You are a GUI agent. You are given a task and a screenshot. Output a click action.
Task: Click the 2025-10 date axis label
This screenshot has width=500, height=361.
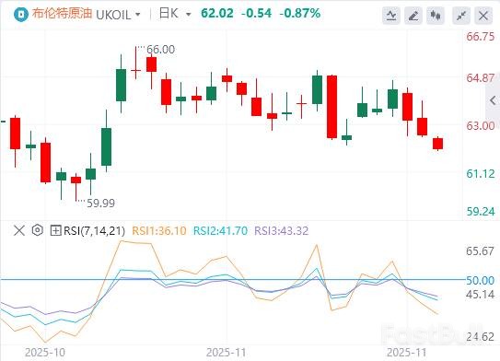pyautogui.click(x=44, y=353)
